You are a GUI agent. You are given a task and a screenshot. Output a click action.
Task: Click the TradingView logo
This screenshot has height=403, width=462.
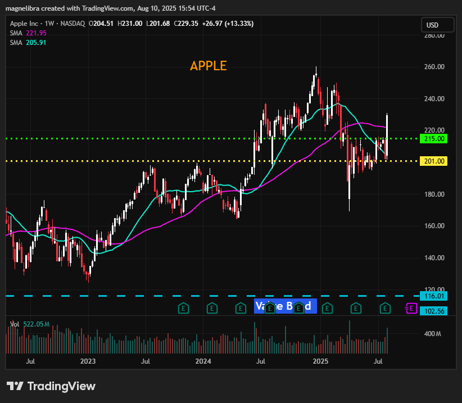click(51, 386)
